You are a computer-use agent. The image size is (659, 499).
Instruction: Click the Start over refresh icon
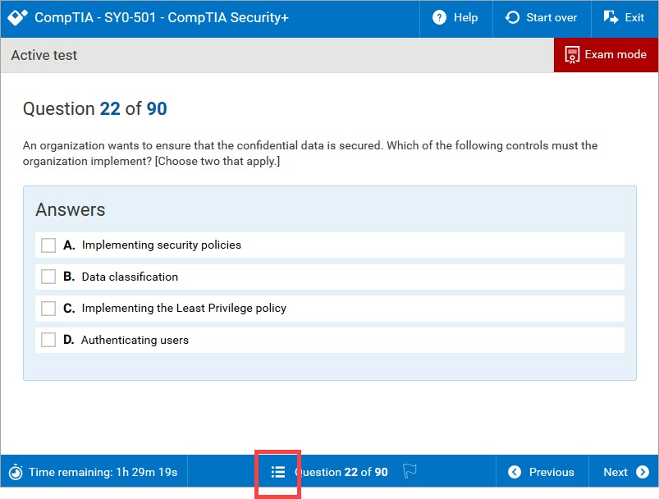(513, 17)
